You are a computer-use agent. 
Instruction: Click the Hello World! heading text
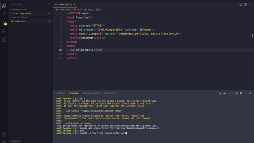pyautogui.click(x=85, y=50)
